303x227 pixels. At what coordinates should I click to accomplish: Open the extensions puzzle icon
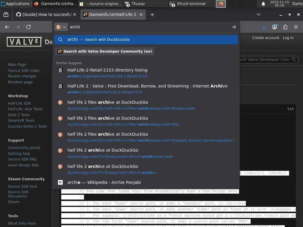click(x=286, y=27)
